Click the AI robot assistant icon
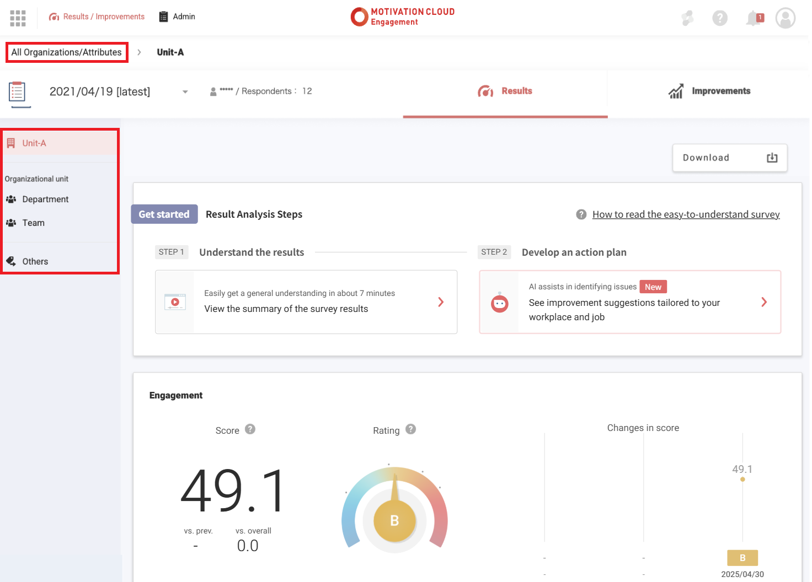This screenshot has width=812, height=582. pyautogui.click(x=499, y=303)
